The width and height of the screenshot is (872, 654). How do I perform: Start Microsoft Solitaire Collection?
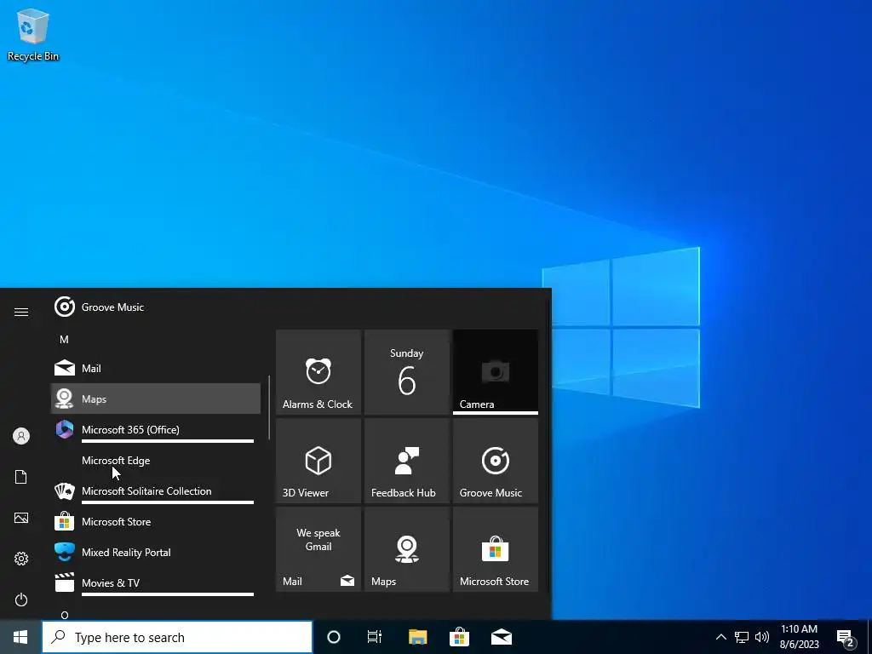[x=156, y=491]
